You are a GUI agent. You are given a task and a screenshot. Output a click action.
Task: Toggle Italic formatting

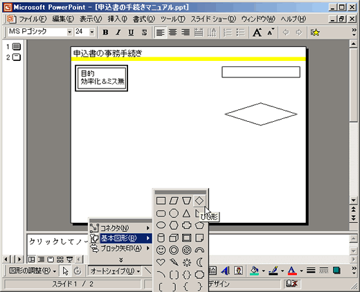[118, 33]
